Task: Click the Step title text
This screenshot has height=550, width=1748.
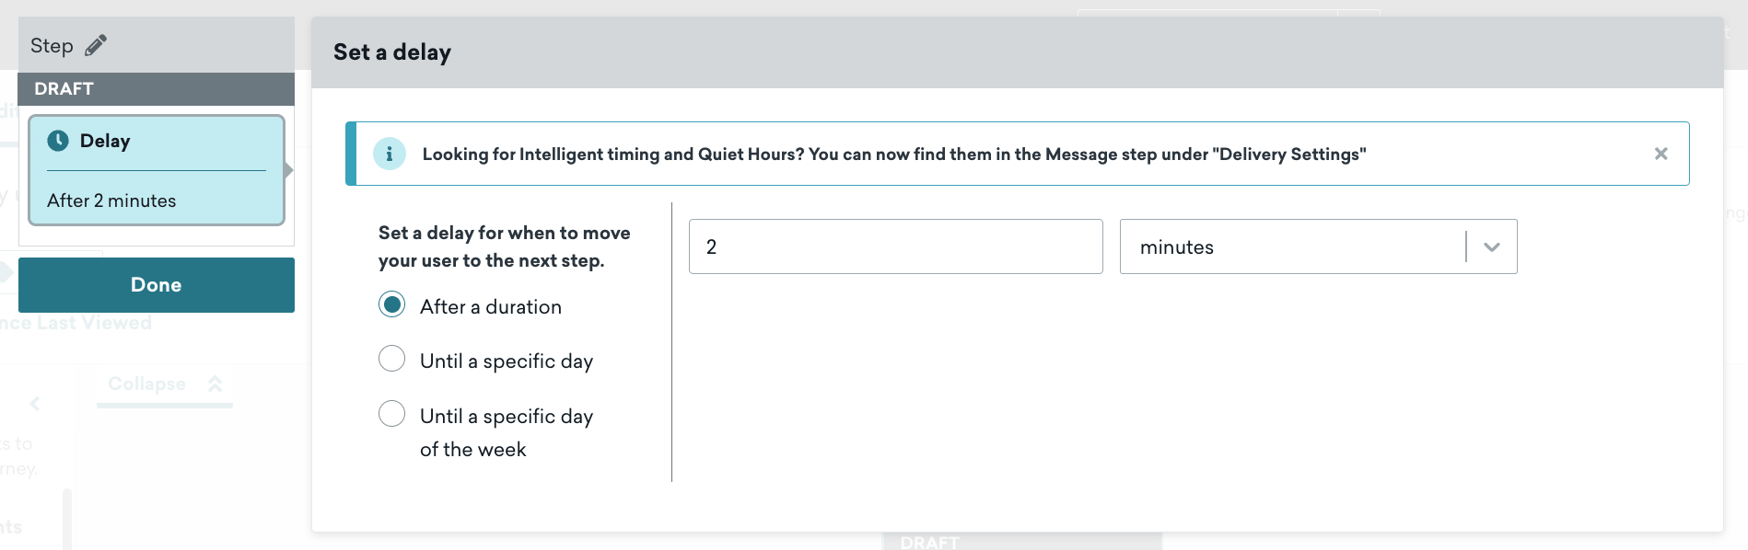Action: 52,45
